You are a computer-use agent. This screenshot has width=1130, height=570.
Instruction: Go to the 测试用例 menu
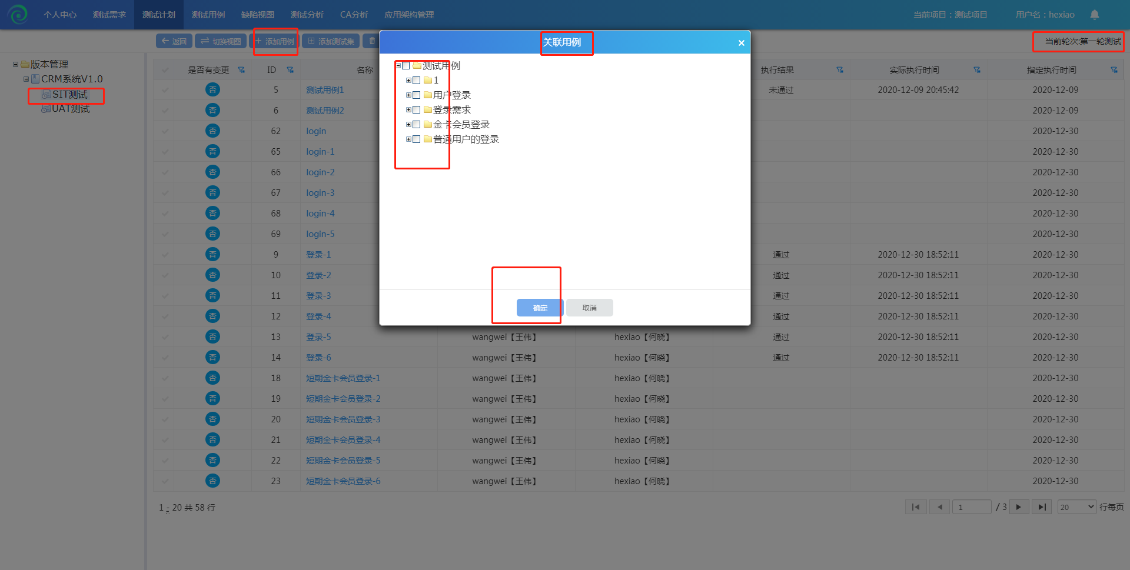click(x=208, y=15)
